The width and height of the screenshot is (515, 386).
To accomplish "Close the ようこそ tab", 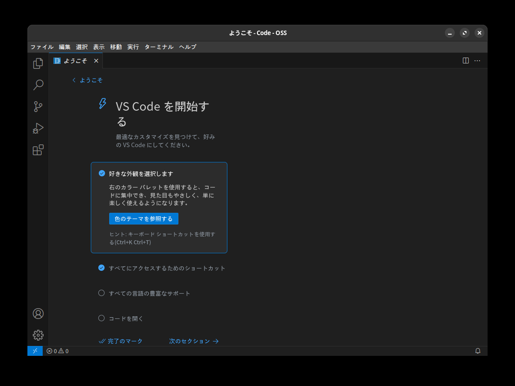I will [96, 61].
